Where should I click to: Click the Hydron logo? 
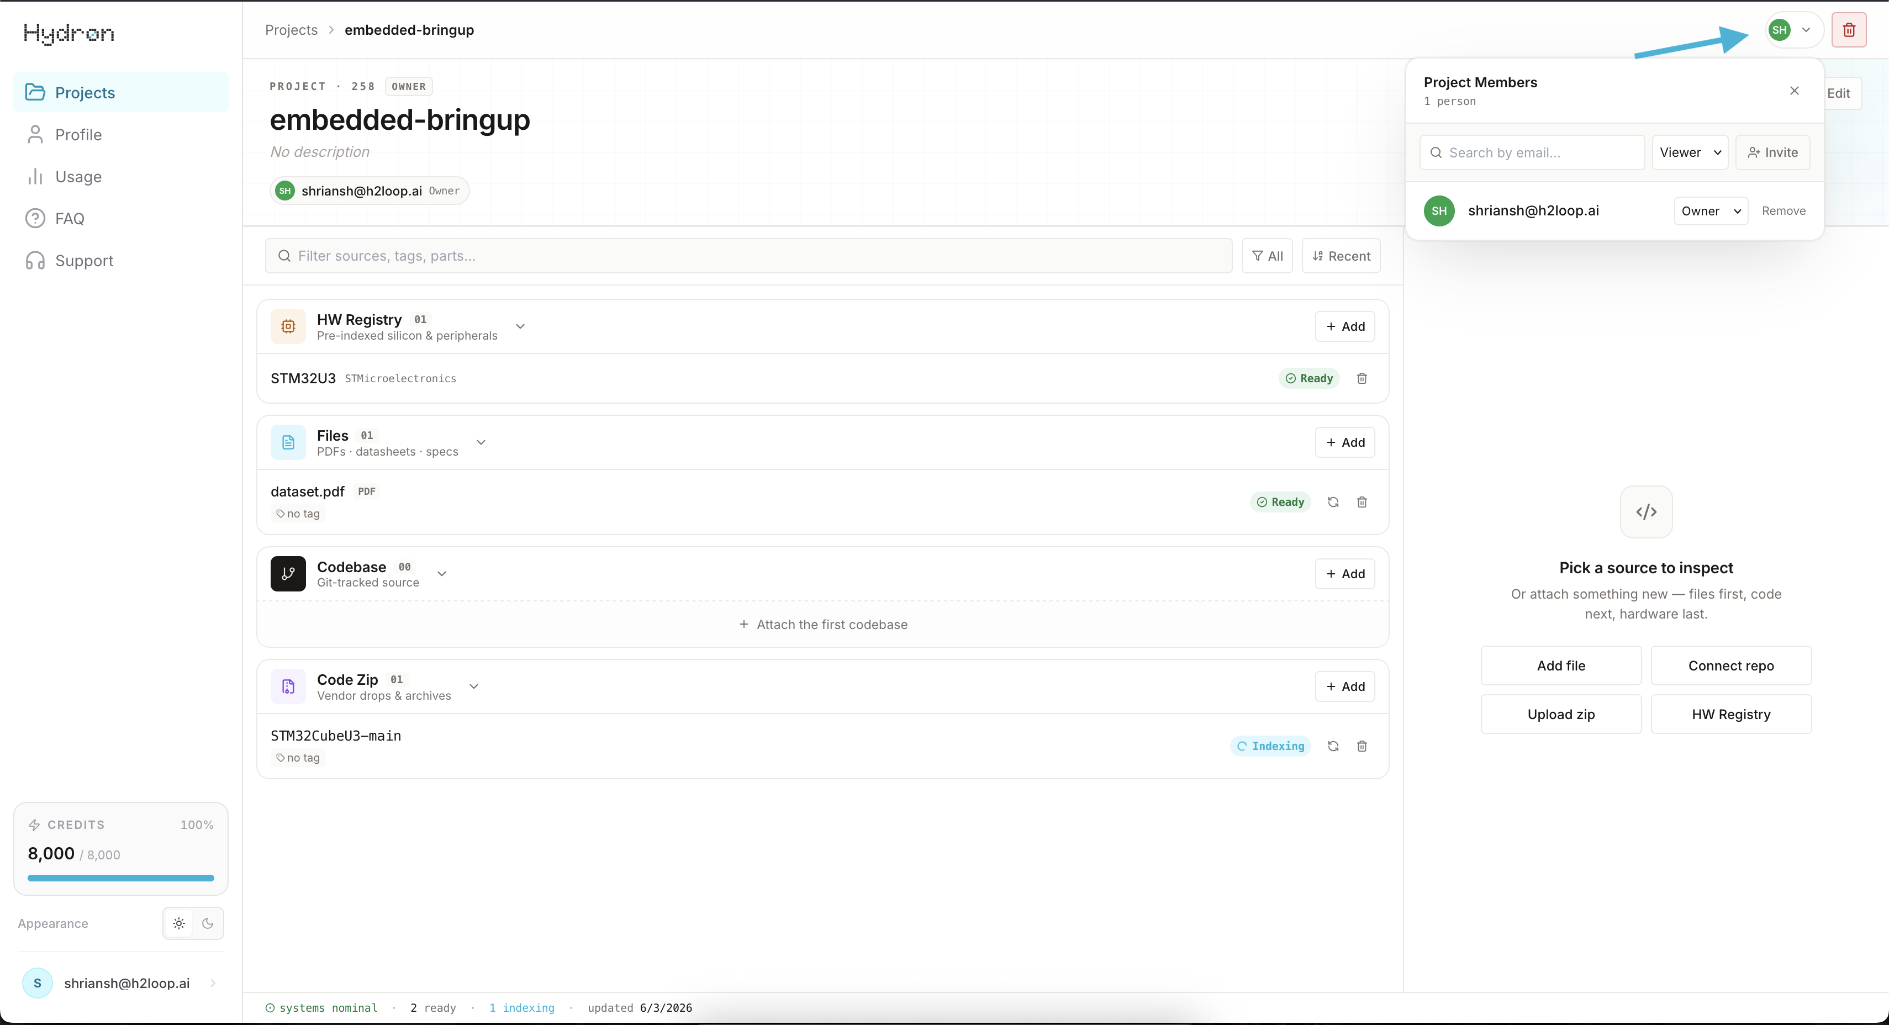(69, 33)
